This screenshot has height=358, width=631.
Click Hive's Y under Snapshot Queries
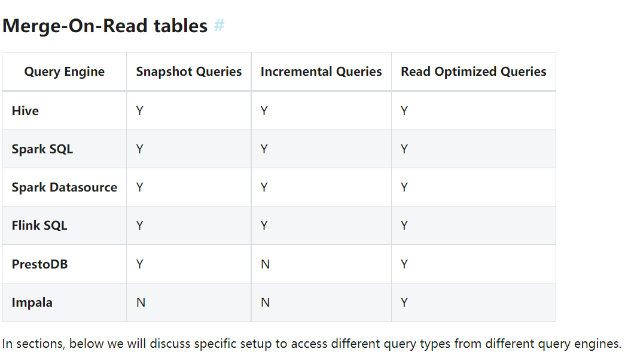[x=139, y=111]
